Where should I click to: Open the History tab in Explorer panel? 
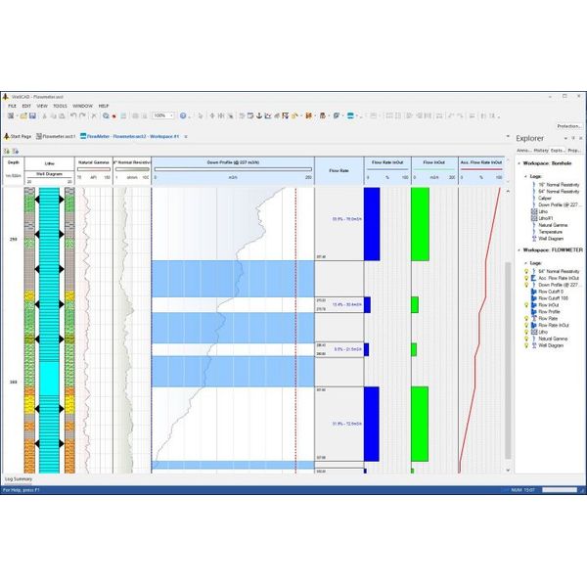(541, 151)
